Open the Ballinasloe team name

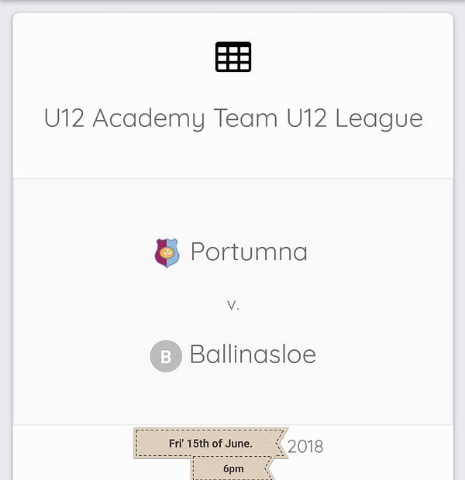pos(253,355)
